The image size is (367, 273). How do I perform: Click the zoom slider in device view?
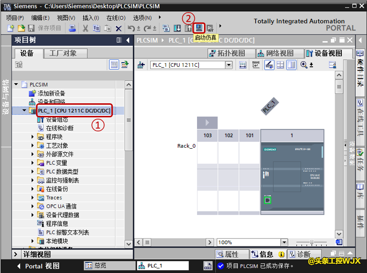[x=312, y=242]
